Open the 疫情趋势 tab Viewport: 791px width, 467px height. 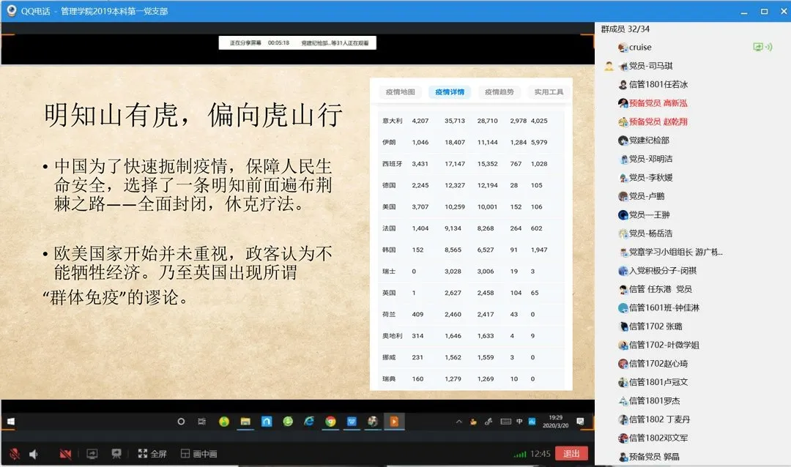[x=500, y=92]
